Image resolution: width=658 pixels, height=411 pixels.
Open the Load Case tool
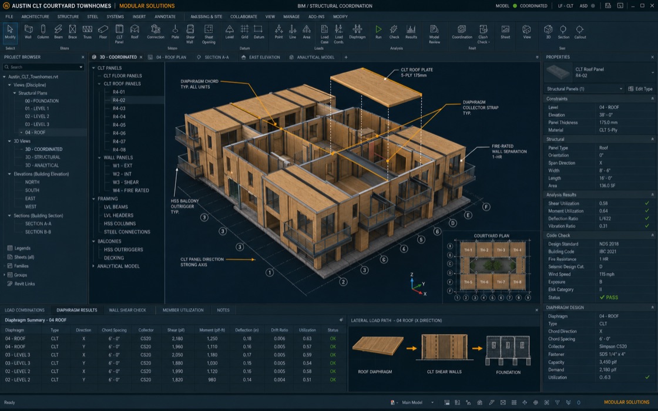click(x=324, y=34)
